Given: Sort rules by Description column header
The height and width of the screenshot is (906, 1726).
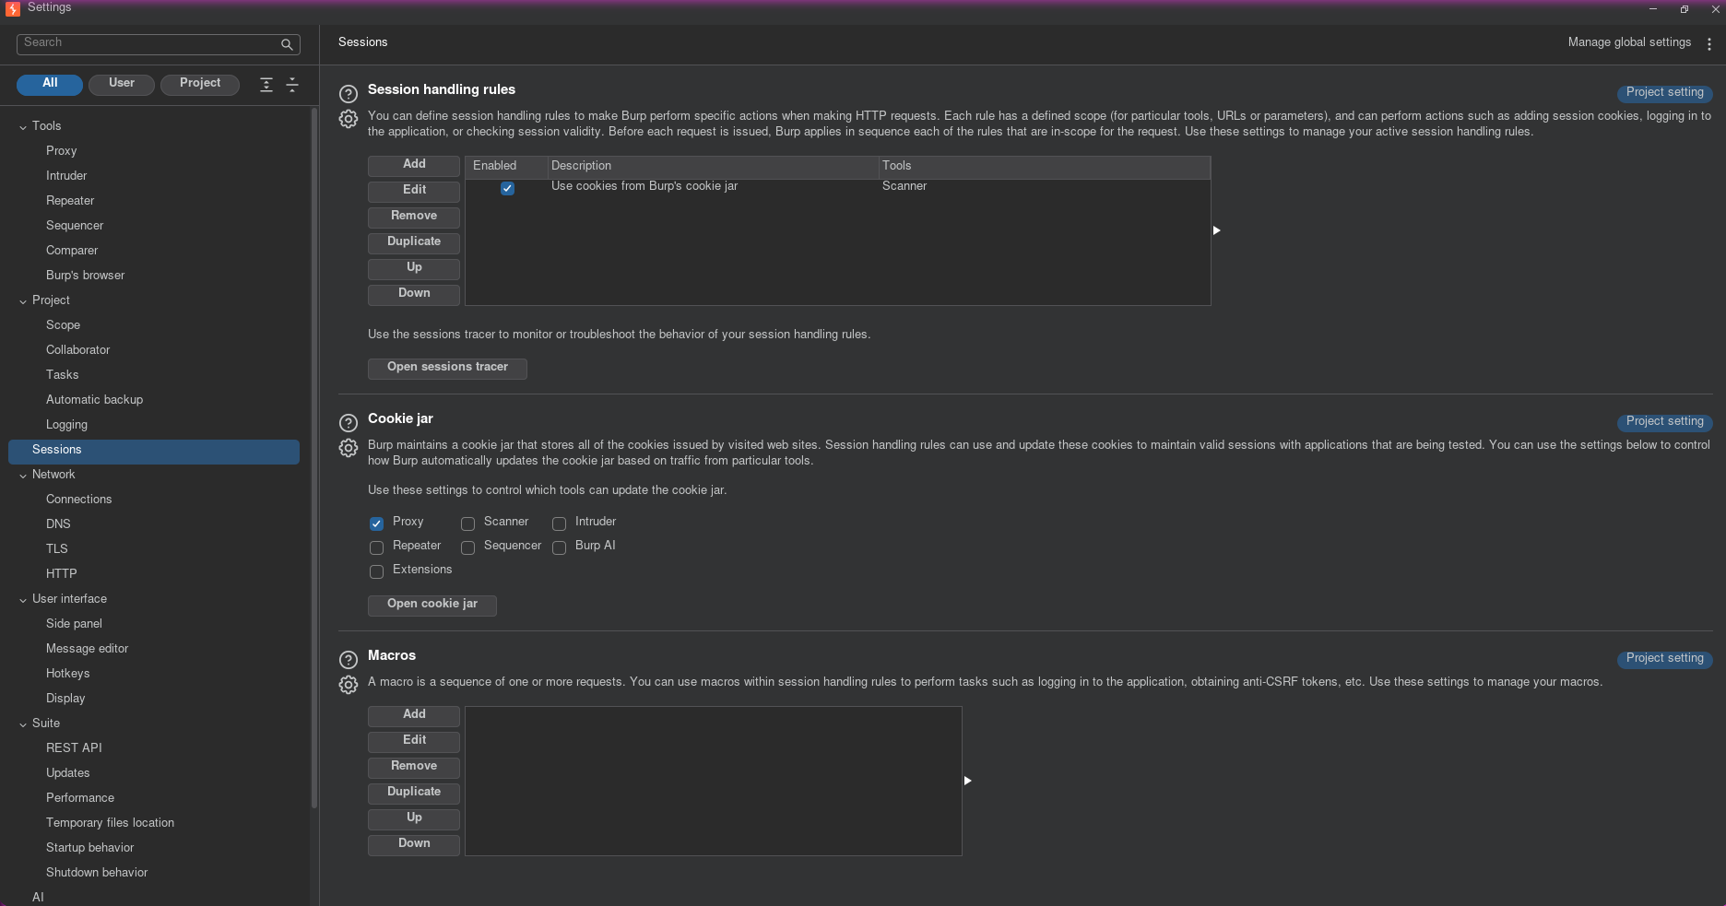Looking at the screenshot, I should click(713, 167).
